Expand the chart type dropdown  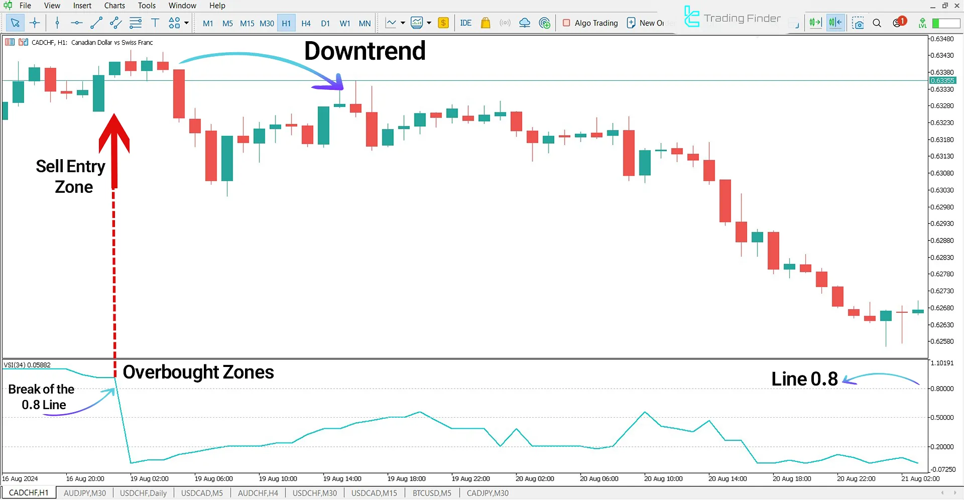(429, 23)
